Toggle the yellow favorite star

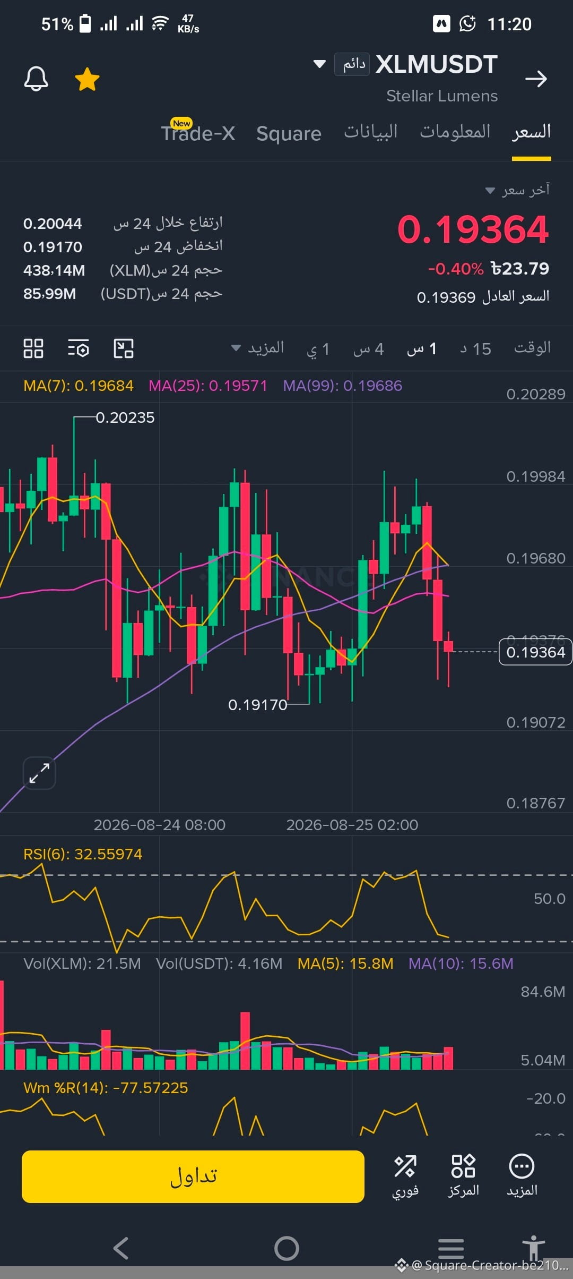[87, 79]
